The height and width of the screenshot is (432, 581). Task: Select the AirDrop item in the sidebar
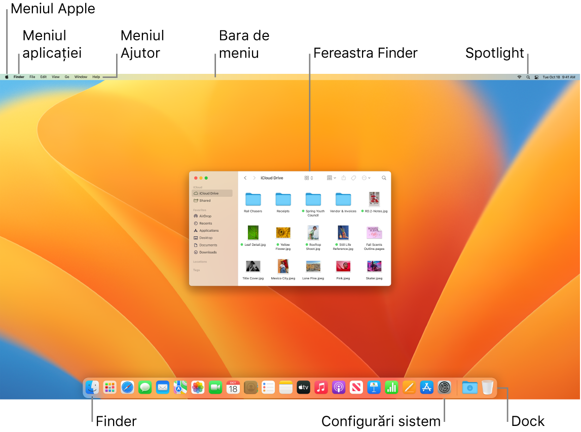click(204, 216)
